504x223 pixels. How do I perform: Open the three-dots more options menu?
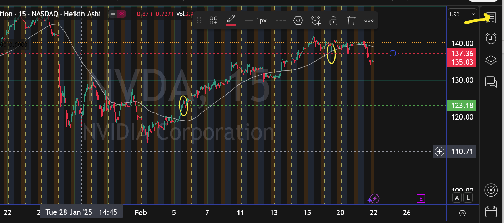[x=369, y=20]
